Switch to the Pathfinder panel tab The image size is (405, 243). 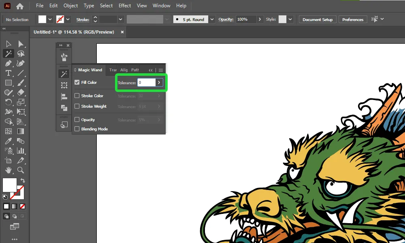point(135,70)
